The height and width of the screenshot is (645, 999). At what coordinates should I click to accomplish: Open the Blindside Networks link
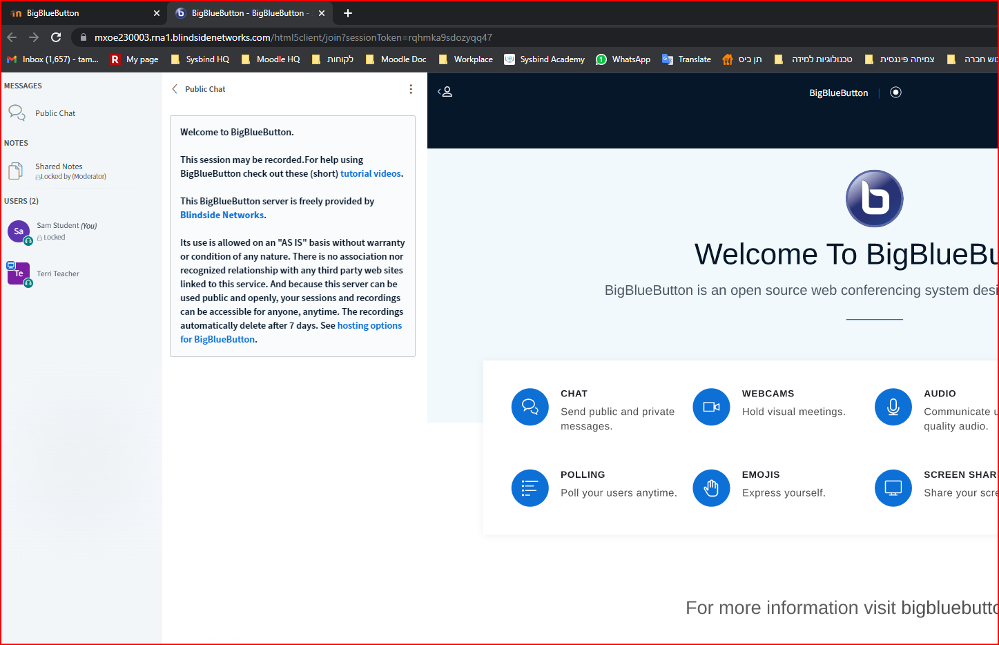point(222,215)
